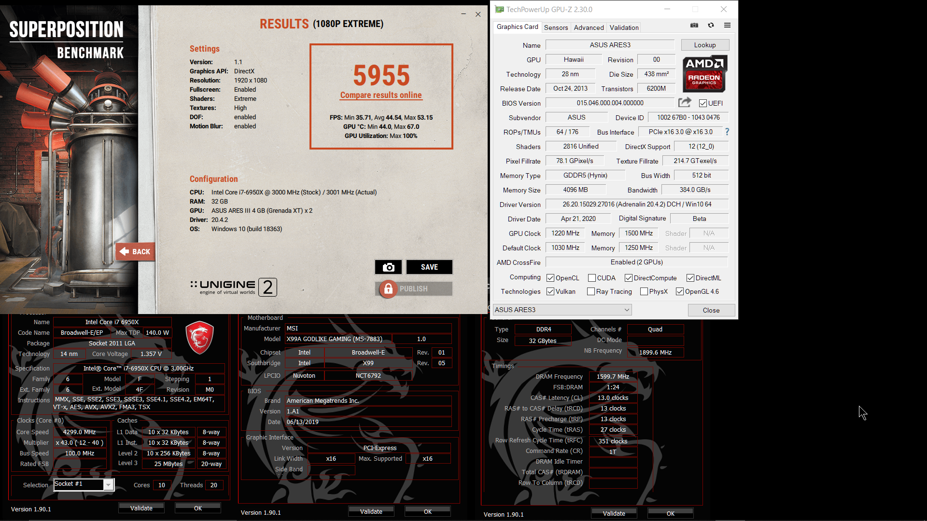Toggle the CUDA checkbox

coord(592,278)
